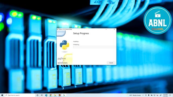The width and height of the screenshot is (173, 97).
Task: Click the battery tray icon
Action: (x=152, y=95)
